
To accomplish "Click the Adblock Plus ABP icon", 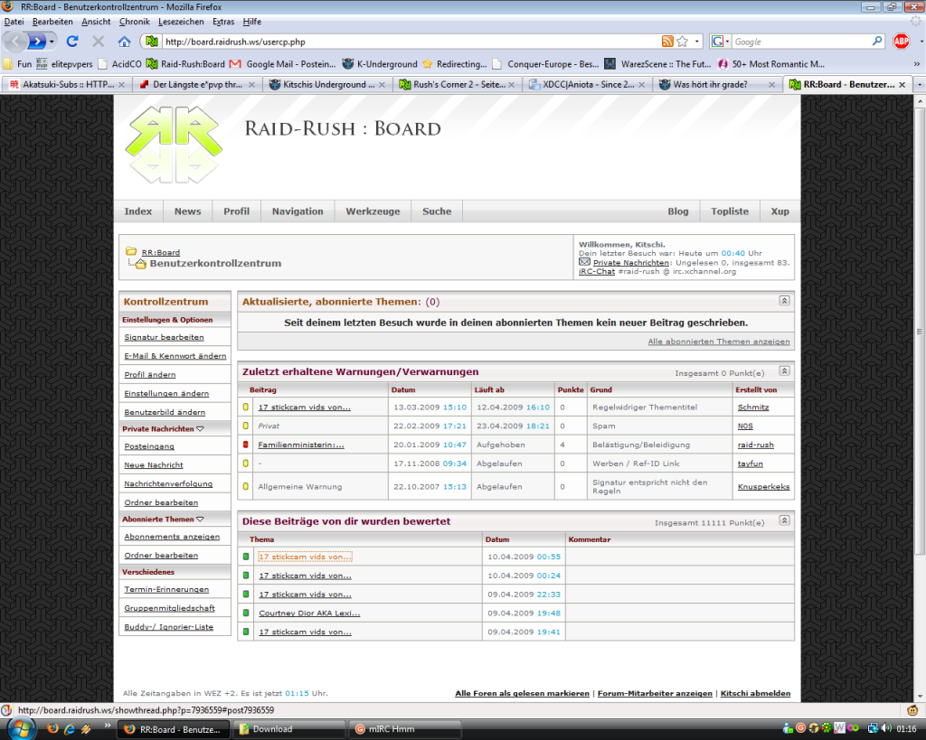I will coord(902,42).
